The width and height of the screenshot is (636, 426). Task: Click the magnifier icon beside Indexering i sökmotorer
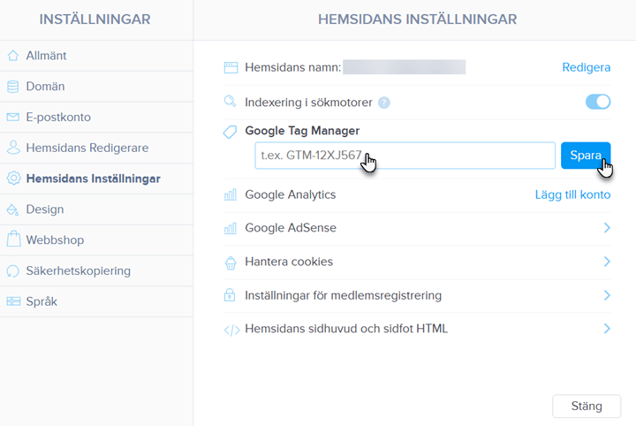click(230, 101)
